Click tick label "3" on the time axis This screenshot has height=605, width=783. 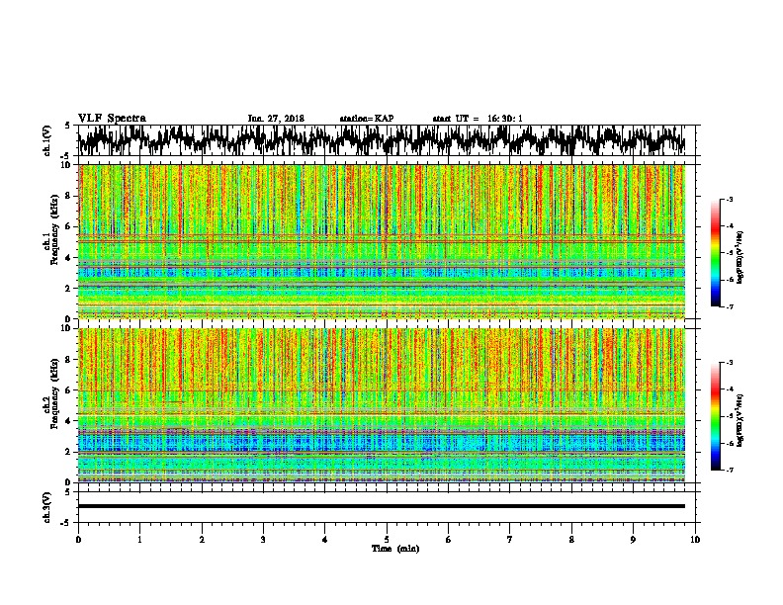pyautogui.click(x=263, y=540)
